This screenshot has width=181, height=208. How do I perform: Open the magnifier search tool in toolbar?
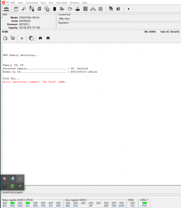[24, 9]
